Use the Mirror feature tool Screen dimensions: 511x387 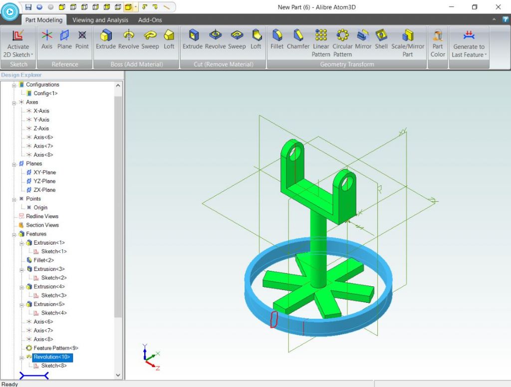[363, 39]
